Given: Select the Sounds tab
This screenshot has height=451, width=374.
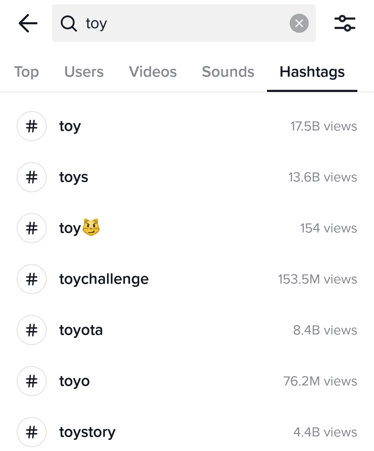Looking at the screenshot, I should (228, 72).
